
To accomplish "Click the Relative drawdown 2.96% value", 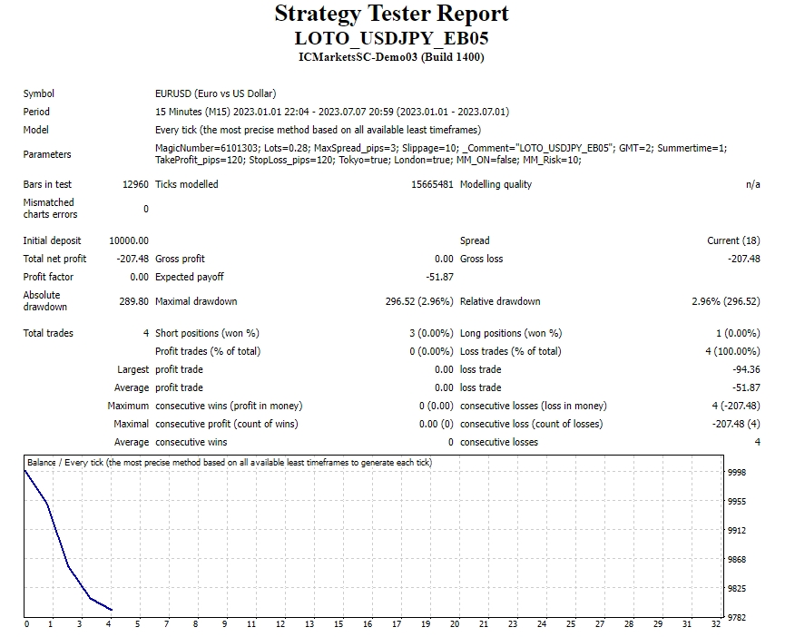I will (x=726, y=301).
